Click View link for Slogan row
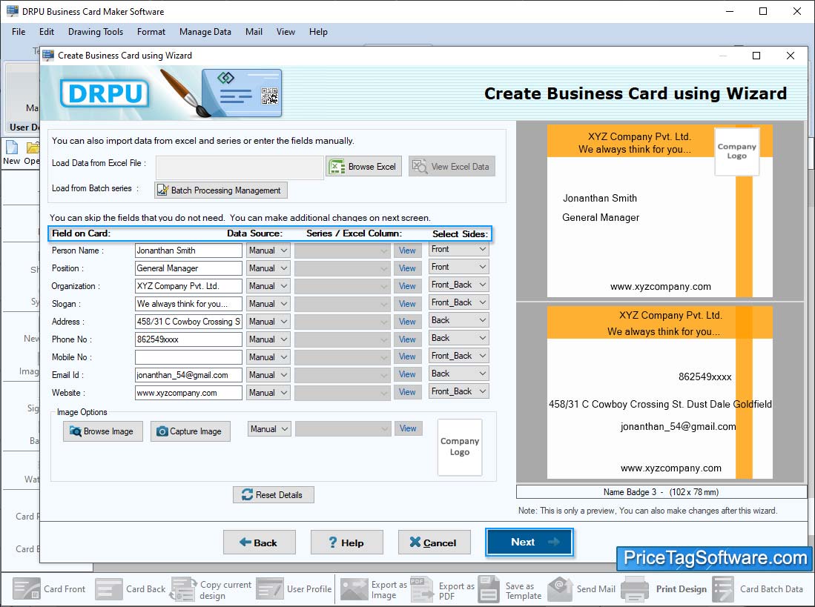 (x=408, y=304)
